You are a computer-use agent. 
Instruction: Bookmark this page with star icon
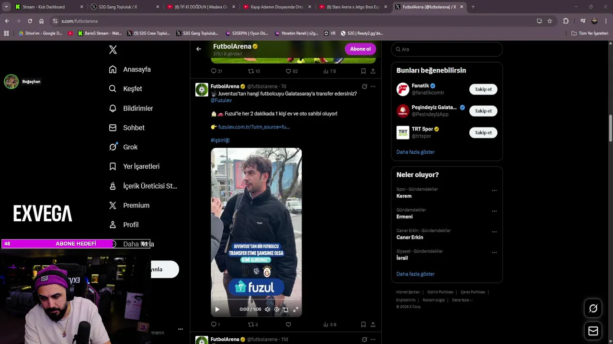pyautogui.click(x=550, y=21)
